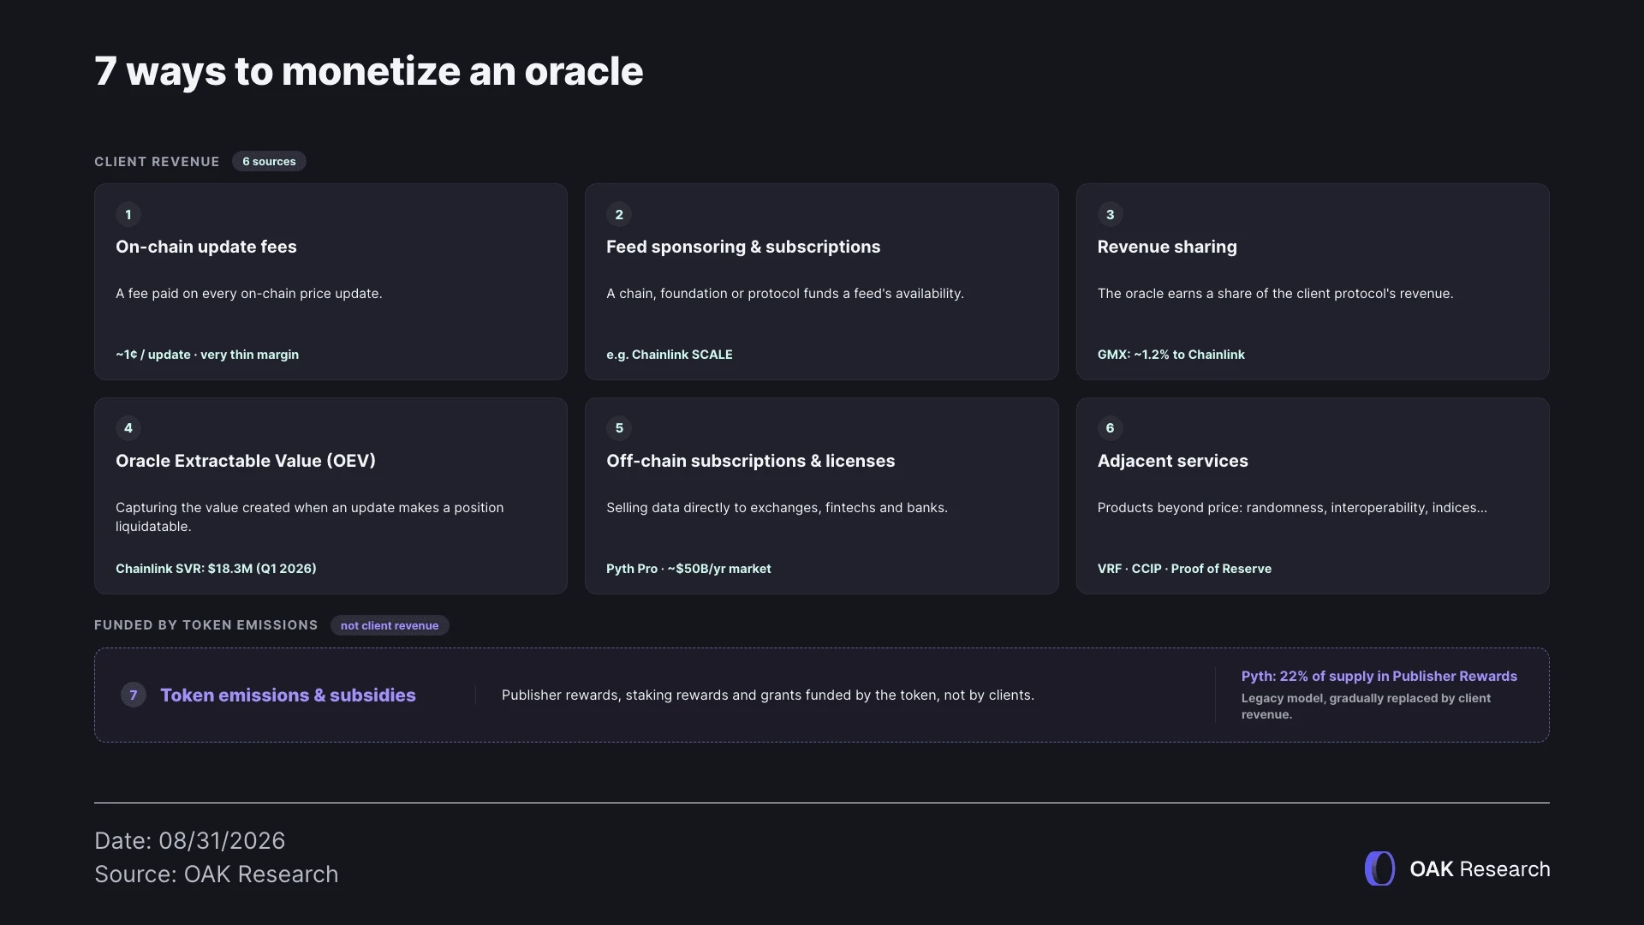1644x925 pixels.
Task: Click the "Feed sponsoring & subscriptions" heading
Action: click(x=743, y=247)
